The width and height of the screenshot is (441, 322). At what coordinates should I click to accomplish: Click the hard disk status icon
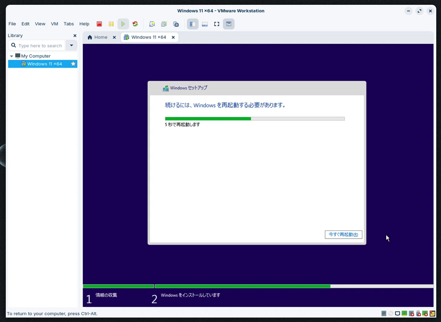point(384,314)
